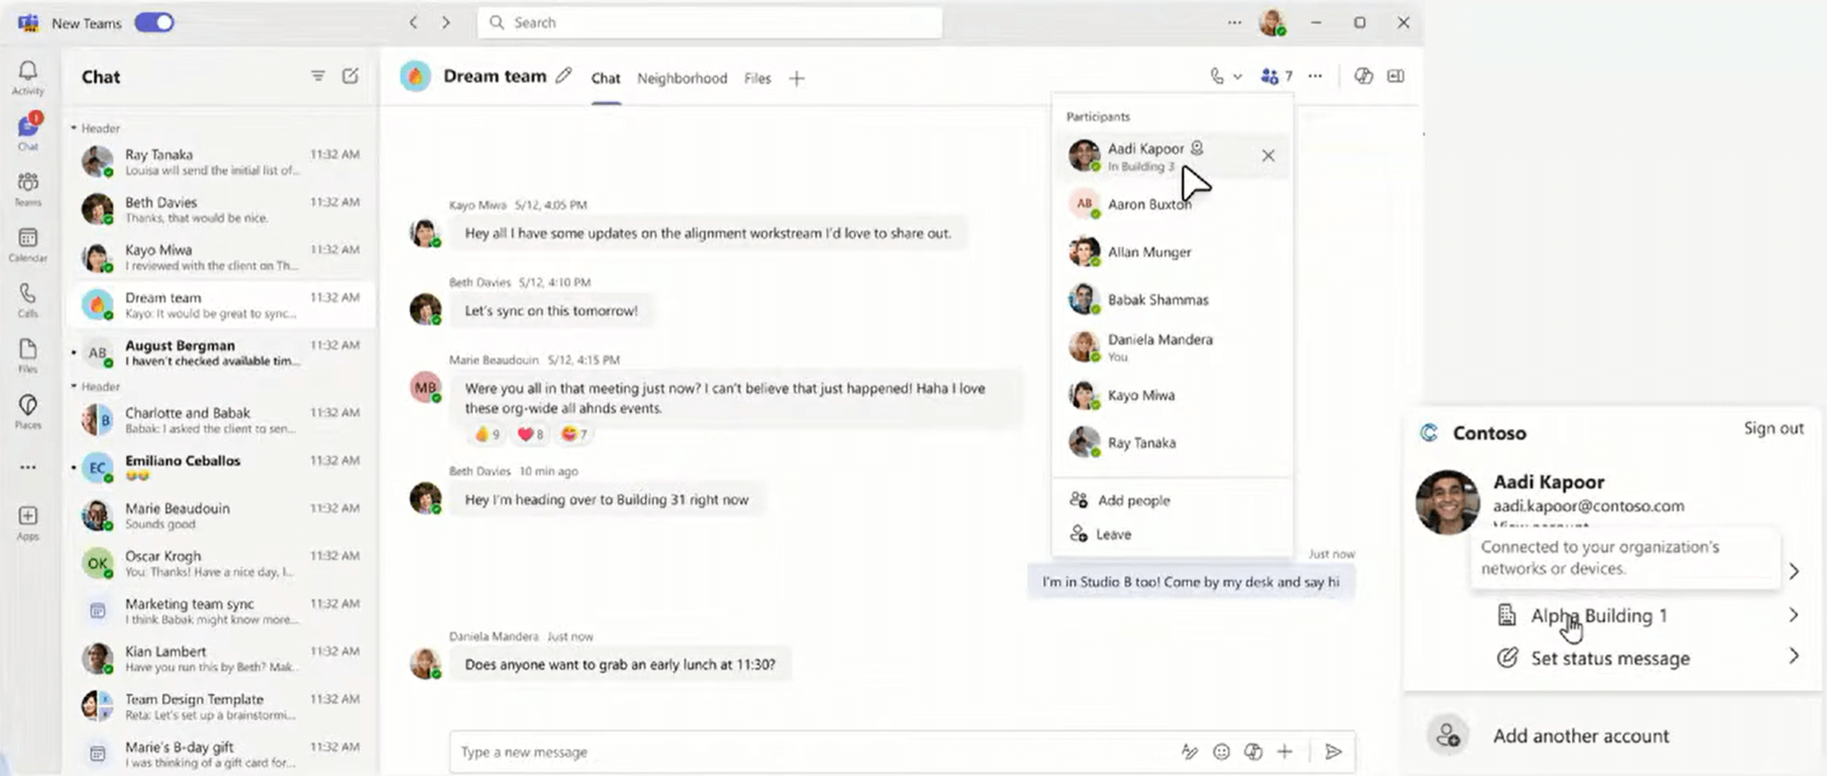Image resolution: width=1827 pixels, height=776 pixels.
Task: Open the Files tab in Dream team
Action: coord(756,77)
